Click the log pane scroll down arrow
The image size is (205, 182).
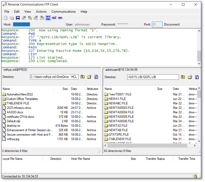(x=199, y=63)
